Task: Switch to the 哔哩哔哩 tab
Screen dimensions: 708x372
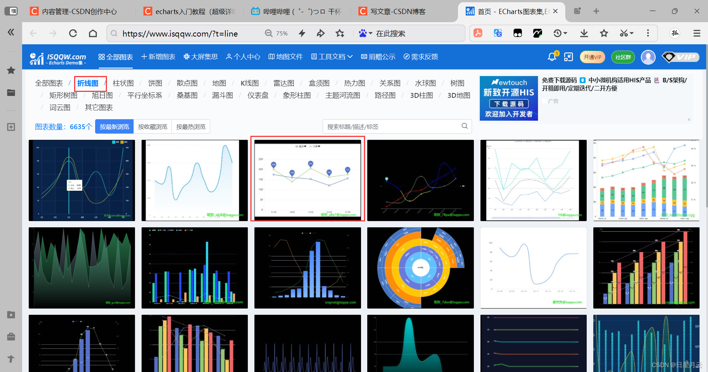Action: (297, 11)
